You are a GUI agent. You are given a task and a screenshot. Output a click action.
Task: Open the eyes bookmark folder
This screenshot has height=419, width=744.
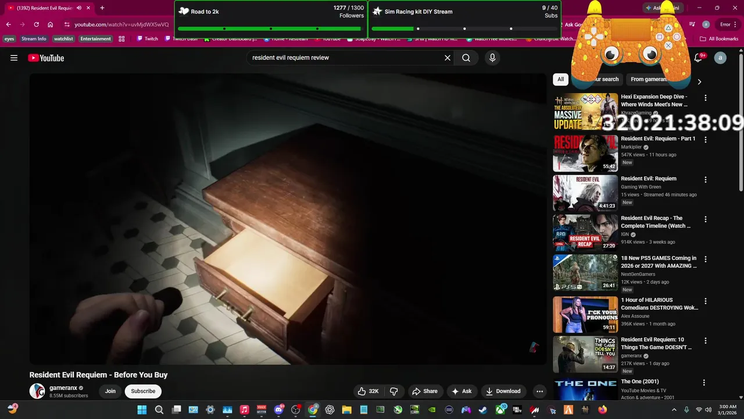pyautogui.click(x=9, y=39)
